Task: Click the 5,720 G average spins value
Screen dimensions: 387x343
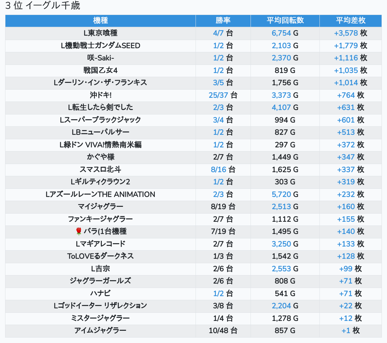Action: point(285,194)
